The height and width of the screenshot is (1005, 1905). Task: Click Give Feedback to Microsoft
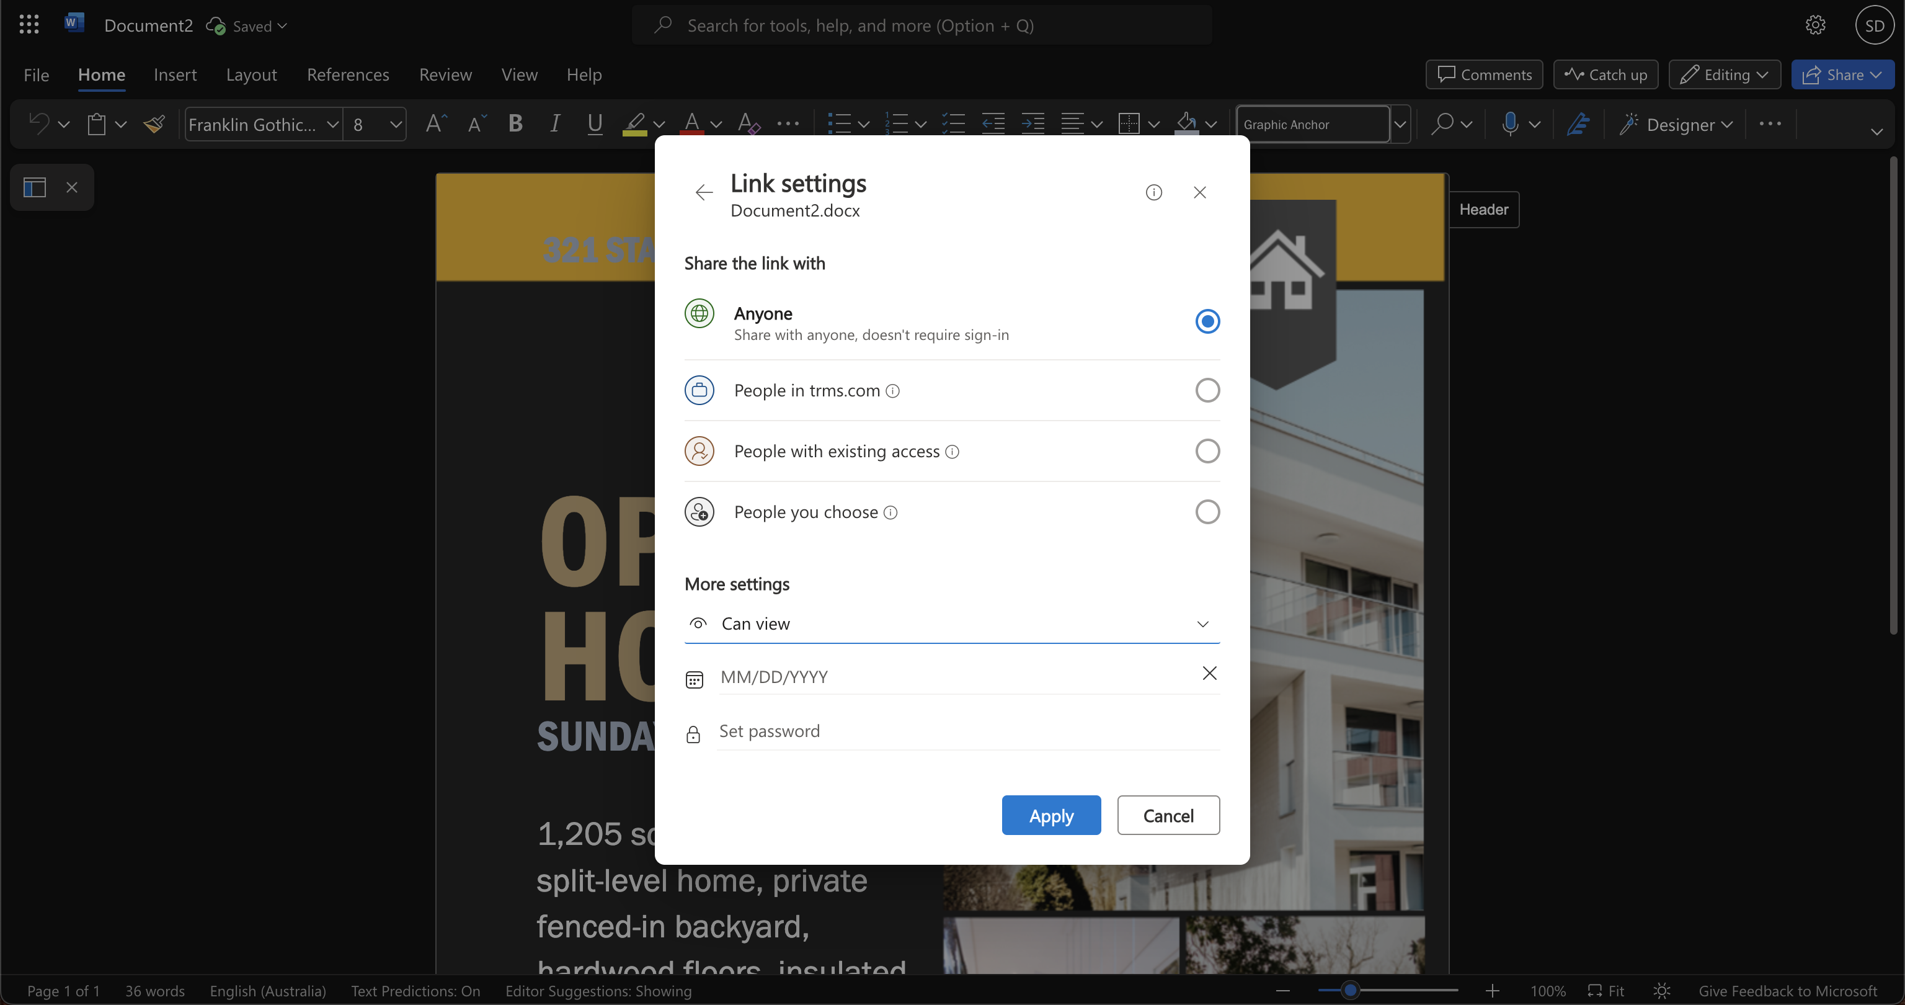tap(1787, 991)
